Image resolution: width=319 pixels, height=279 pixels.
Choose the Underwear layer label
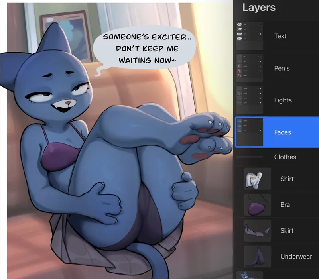click(296, 256)
